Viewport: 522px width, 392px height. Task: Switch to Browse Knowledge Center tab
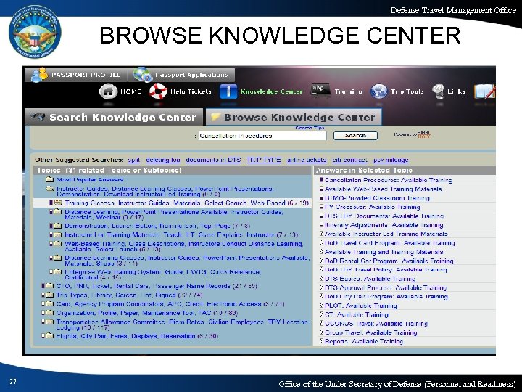tap(294, 117)
